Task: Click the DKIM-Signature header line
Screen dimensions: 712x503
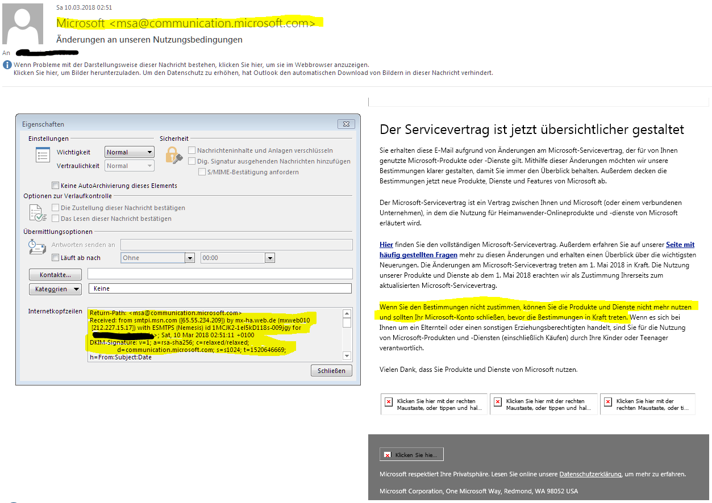Action: [169, 342]
